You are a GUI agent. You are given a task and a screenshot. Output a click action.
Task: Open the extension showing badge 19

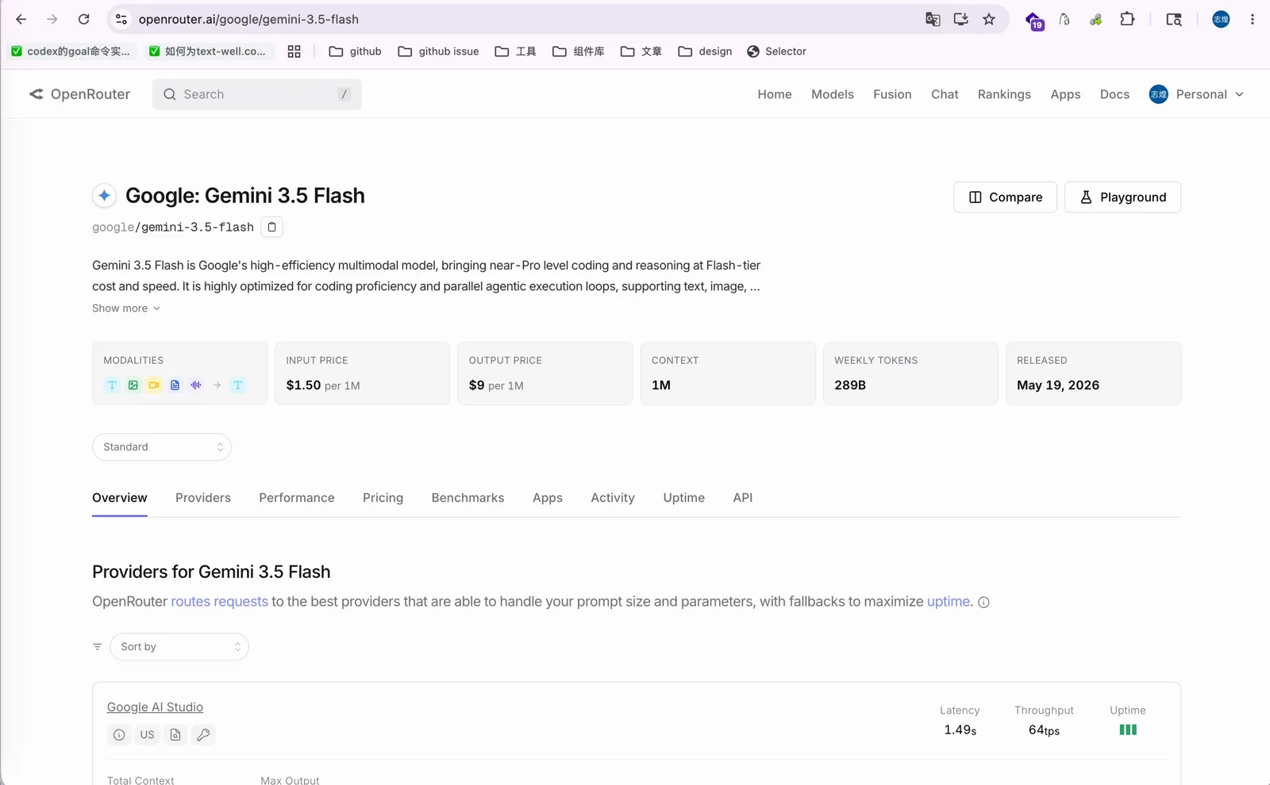1034,21
